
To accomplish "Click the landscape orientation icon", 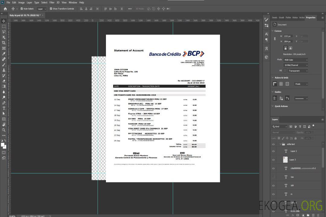I will (290, 48).
